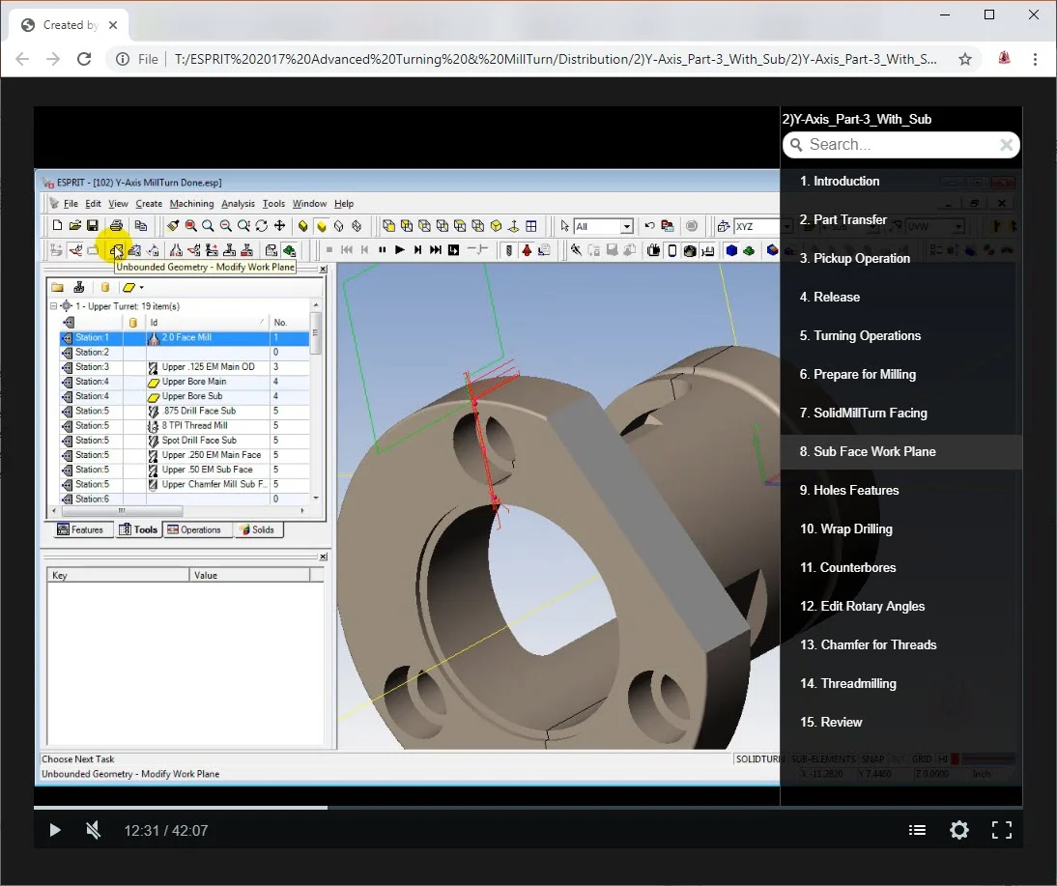The image size is (1057, 886).
Task: Click the red Zoom window magnifier icon
Action: (190, 226)
